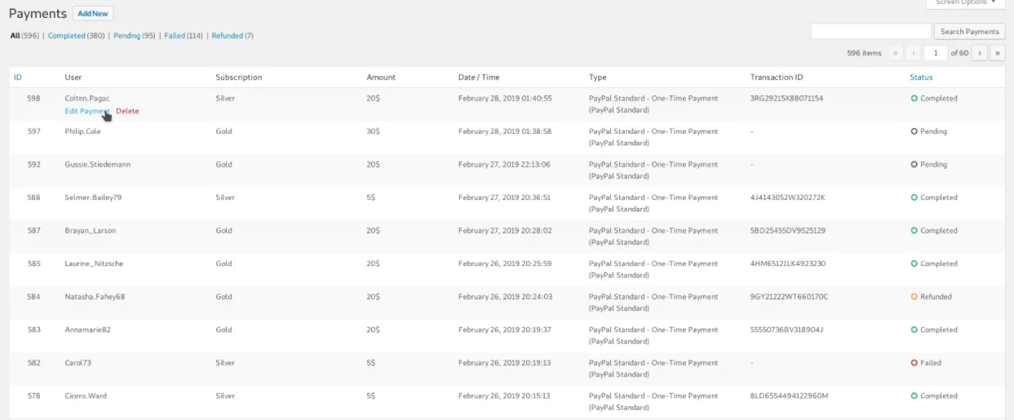Click the 30$ amount for Philip.Cole

tap(373, 131)
